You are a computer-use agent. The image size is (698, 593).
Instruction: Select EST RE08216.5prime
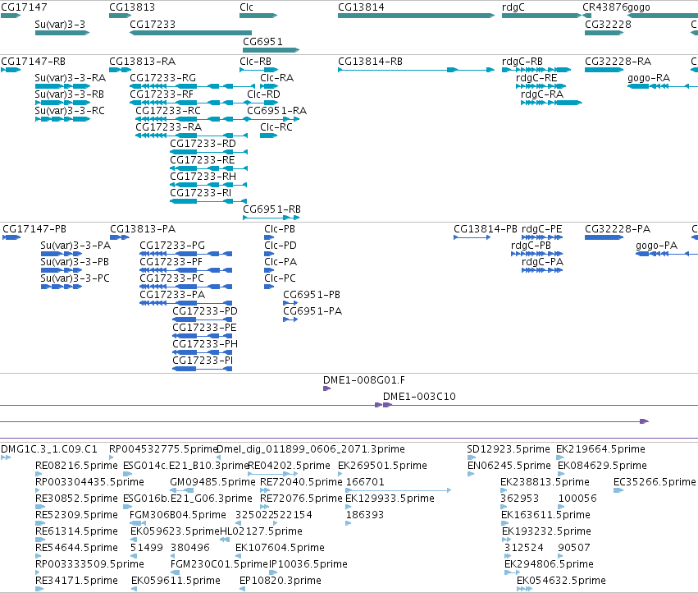click(39, 474)
